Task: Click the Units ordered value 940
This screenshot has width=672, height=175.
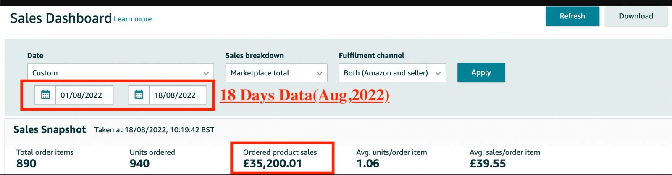Action: pyautogui.click(x=139, y=164)
